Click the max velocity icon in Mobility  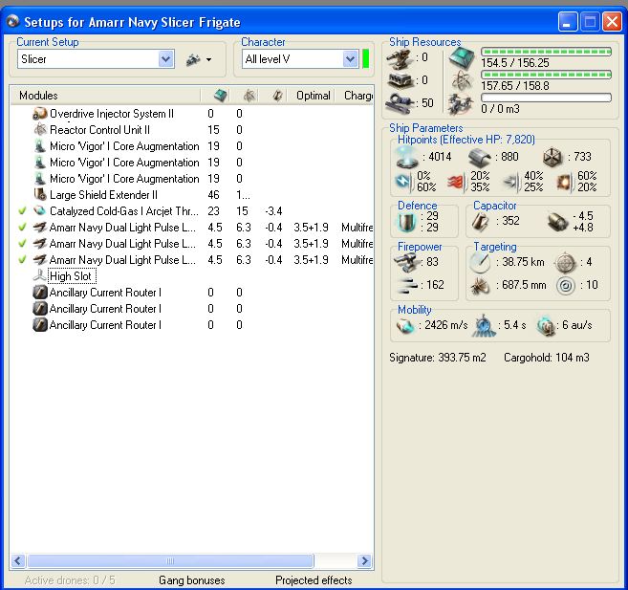[407, 326]
